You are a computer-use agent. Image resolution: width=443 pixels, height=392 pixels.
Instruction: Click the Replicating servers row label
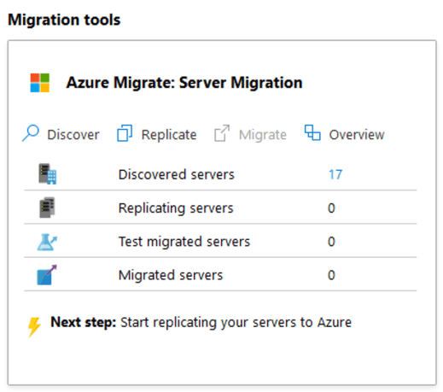pos(176,208)
